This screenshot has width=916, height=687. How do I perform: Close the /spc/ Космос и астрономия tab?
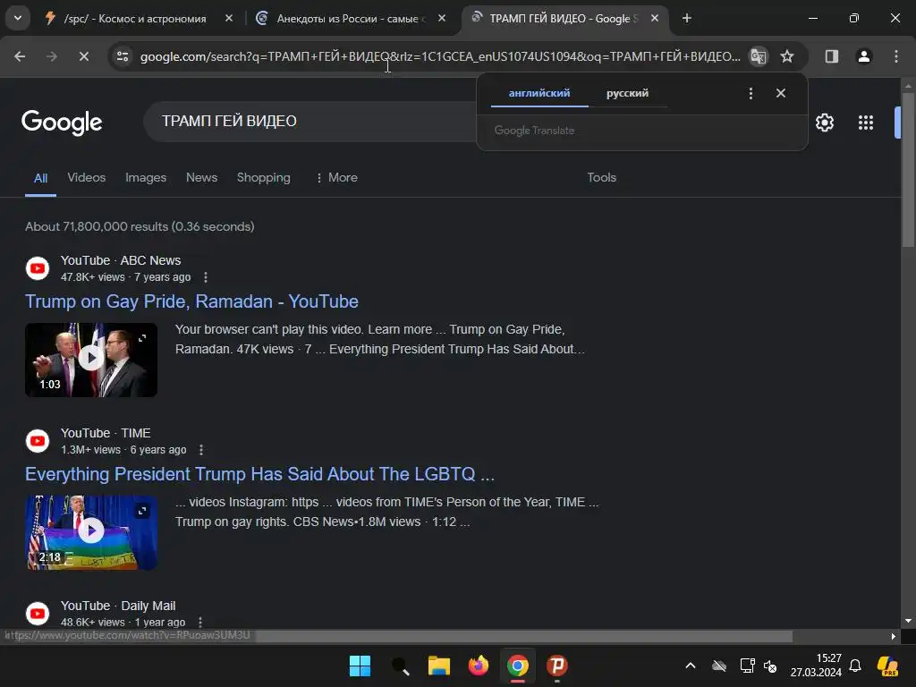(x=229, y=19)
